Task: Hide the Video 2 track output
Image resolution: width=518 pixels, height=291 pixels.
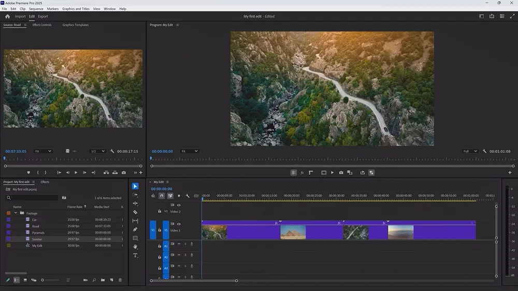Action: tap(179, 205)
